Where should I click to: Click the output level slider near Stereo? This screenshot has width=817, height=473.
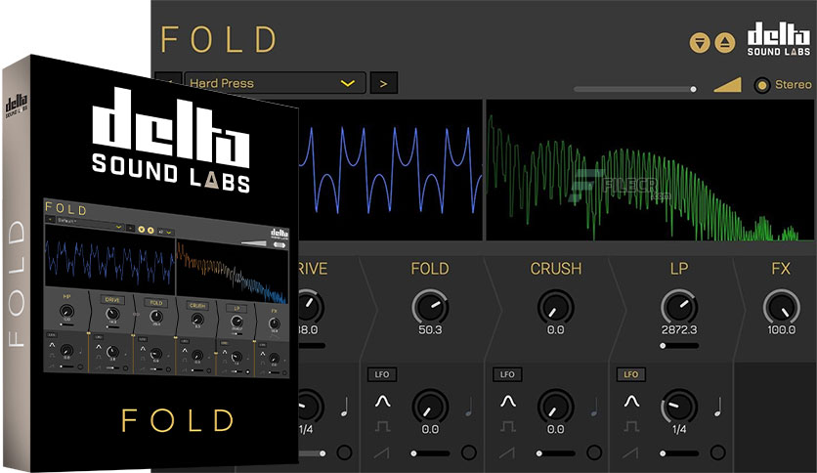[635, 89]
